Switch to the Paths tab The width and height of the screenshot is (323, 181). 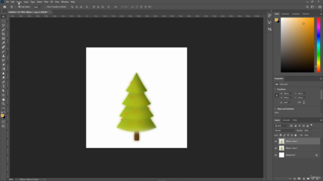(295, 120)
